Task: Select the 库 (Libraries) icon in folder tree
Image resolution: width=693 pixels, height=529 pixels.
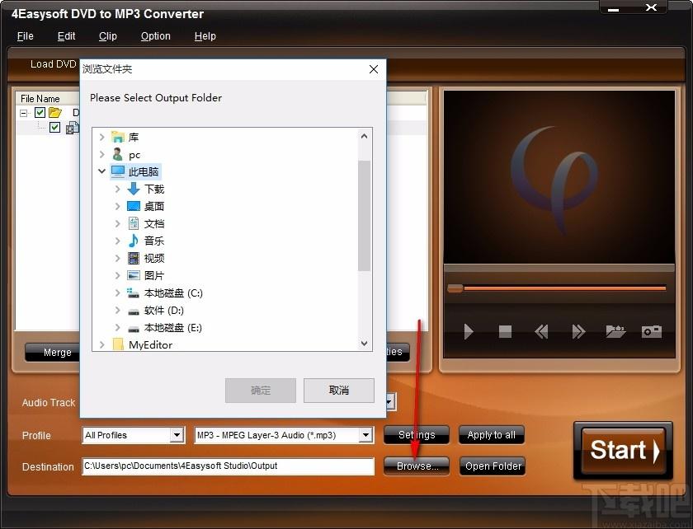Action: tap(117, 137)
